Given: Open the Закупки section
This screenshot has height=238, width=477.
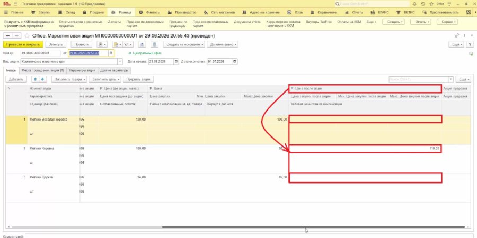Looking at the screenshot, I should tap(41, 13).
